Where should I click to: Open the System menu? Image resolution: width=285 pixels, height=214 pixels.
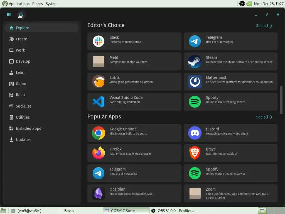51,4
